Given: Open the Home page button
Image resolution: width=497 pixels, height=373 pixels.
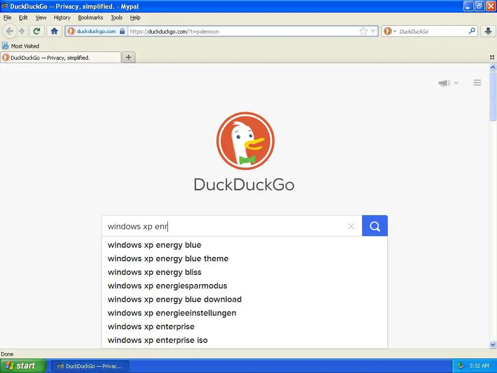Looking at the screenshot, I should [x=54, y=31].
